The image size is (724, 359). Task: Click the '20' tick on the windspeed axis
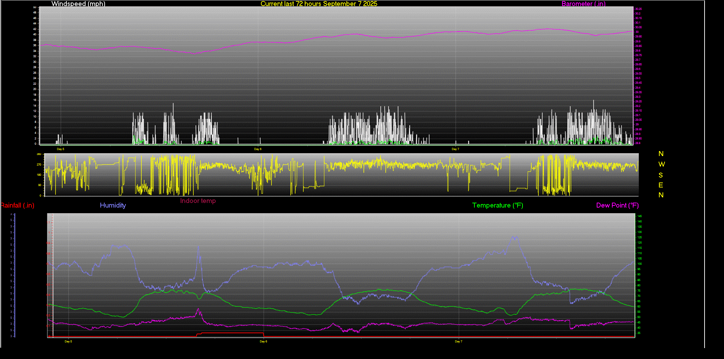tap(35, 89)
